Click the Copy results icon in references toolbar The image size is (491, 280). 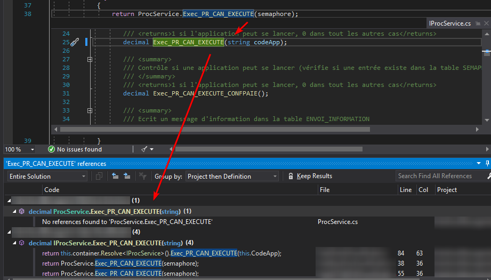[x=99, y=177]
